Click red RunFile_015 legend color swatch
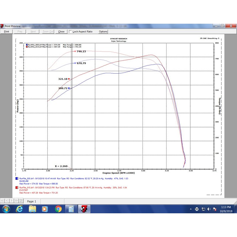237x237 pixels. [17, 188]
